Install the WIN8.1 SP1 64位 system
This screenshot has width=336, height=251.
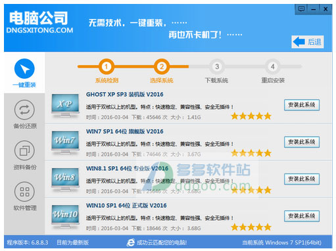pos(302,179)
